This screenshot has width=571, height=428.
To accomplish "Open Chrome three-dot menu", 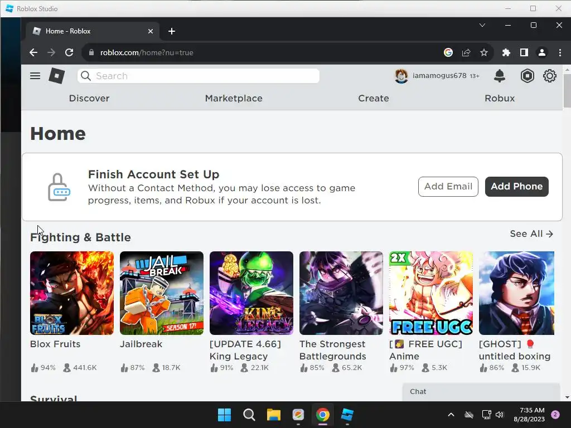I will click(560, 52).
